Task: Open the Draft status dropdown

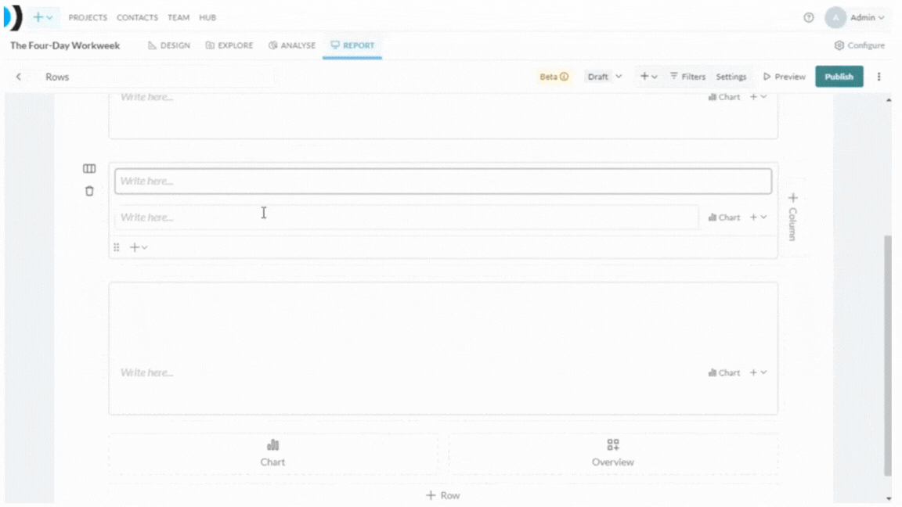Action: pyautogui.click(x=604, y=77)
